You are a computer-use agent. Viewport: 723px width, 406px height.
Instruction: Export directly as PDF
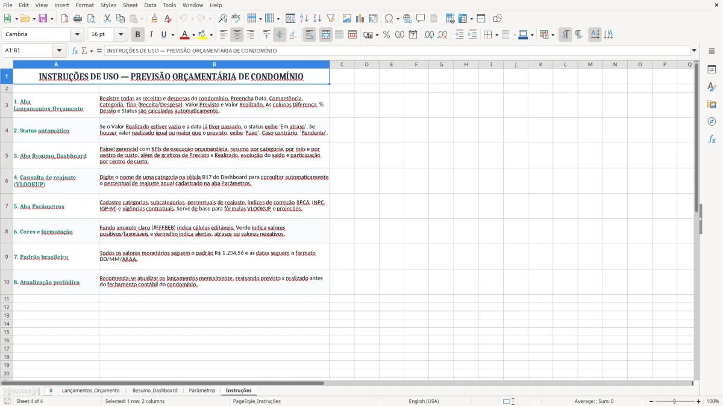click(64, 19)
